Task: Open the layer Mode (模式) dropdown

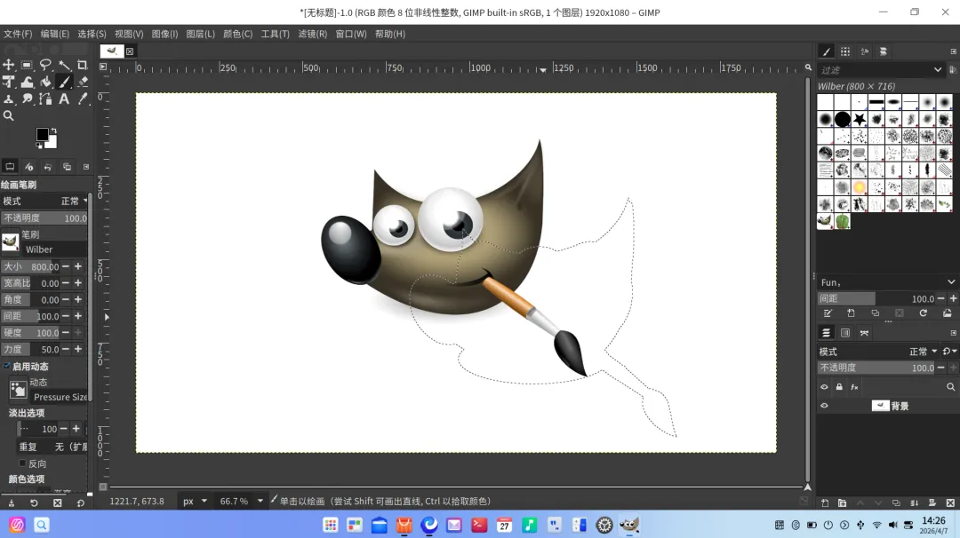Action: (878, 352)
